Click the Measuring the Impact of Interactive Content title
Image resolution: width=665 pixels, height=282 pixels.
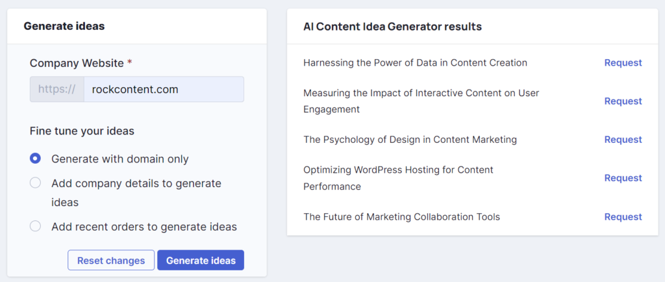coord(421,101)
